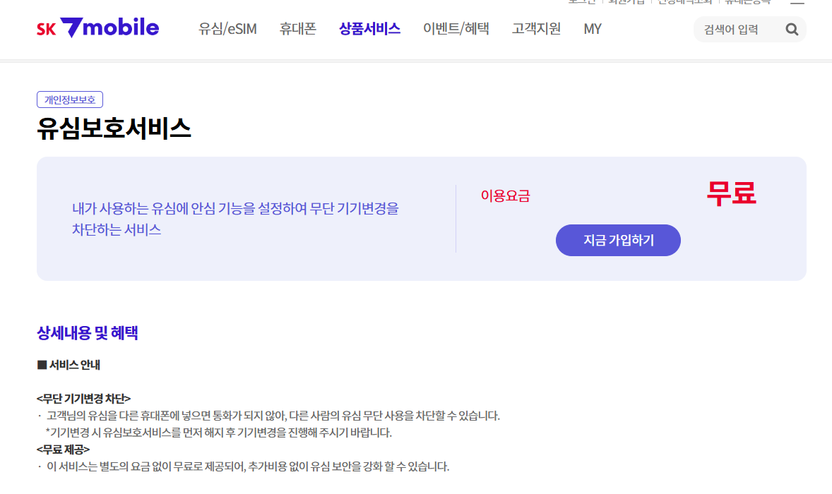Image resolution: width=832 pixels, height=494 pixels.
Task: Select the highlighted 상품서비스 menu
Action: (x=369, y=29)
